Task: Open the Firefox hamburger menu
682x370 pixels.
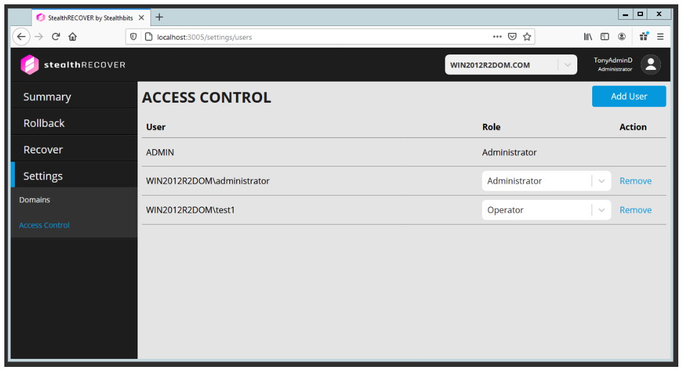Action: click(660, 37)
